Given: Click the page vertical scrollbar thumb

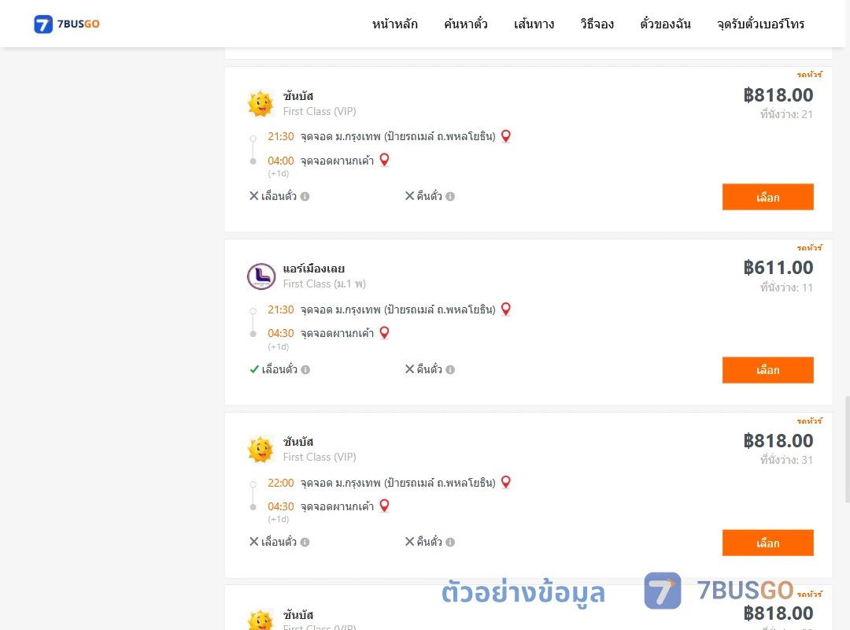Looking at the screenshot, I should pos(848,450).
